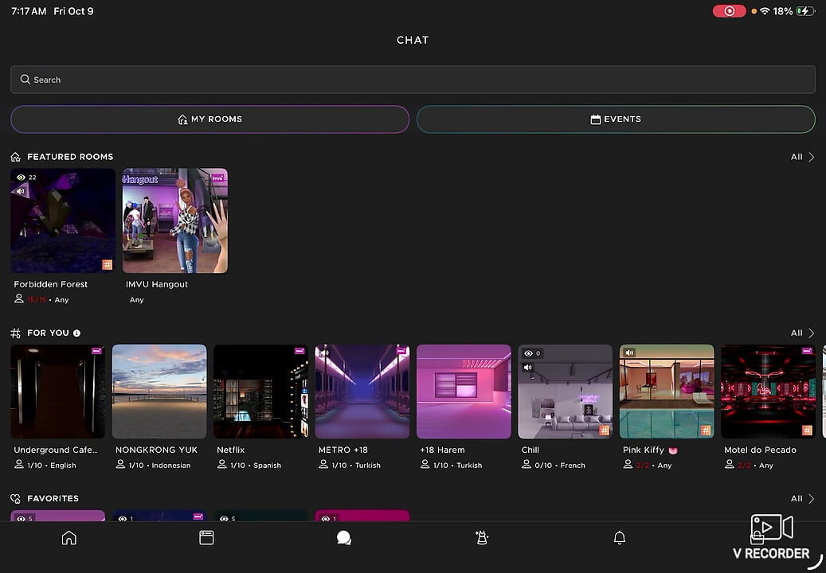Click the Underground Cafe room title
Image resolution: width=826 pixels, height=573 pixels.
[x=56, y=450]
